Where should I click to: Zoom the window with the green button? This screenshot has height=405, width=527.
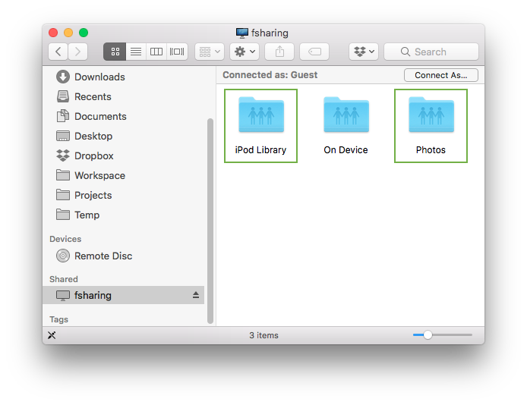(x=84, y=33)
